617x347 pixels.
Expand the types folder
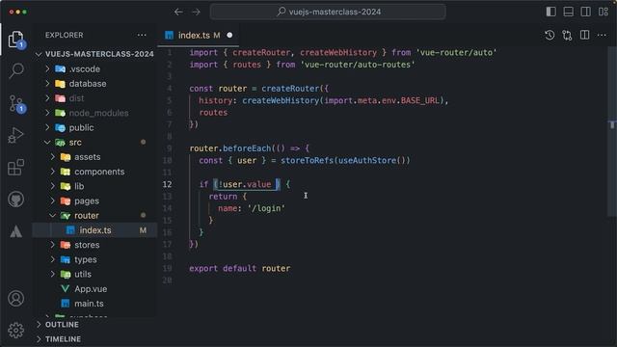(94, 259)
